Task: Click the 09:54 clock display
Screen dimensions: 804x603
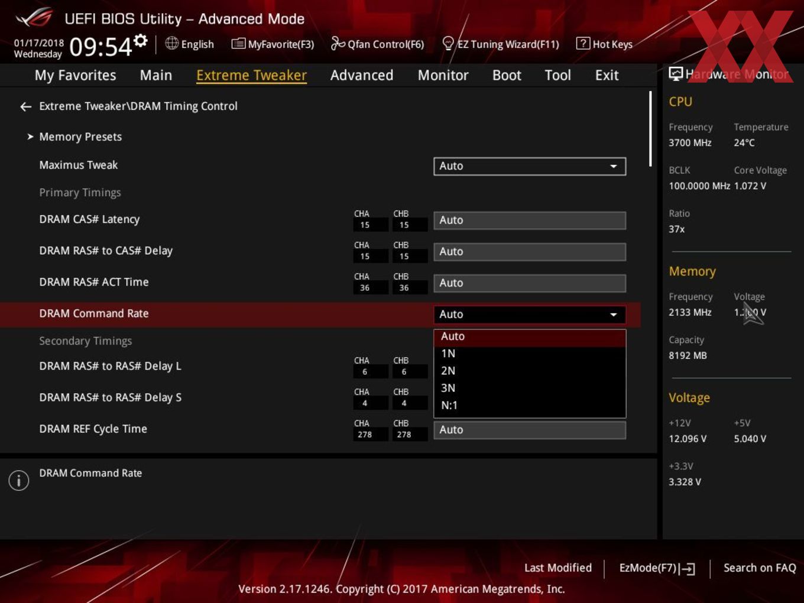Action: click(x=100, y=47)
